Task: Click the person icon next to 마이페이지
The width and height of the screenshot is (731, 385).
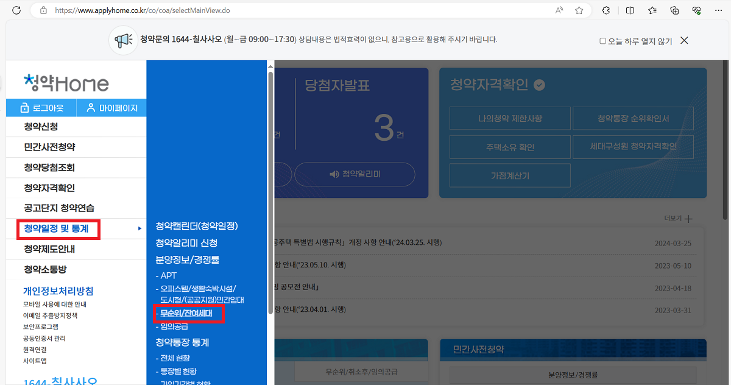Action: (x=91, y=107)
